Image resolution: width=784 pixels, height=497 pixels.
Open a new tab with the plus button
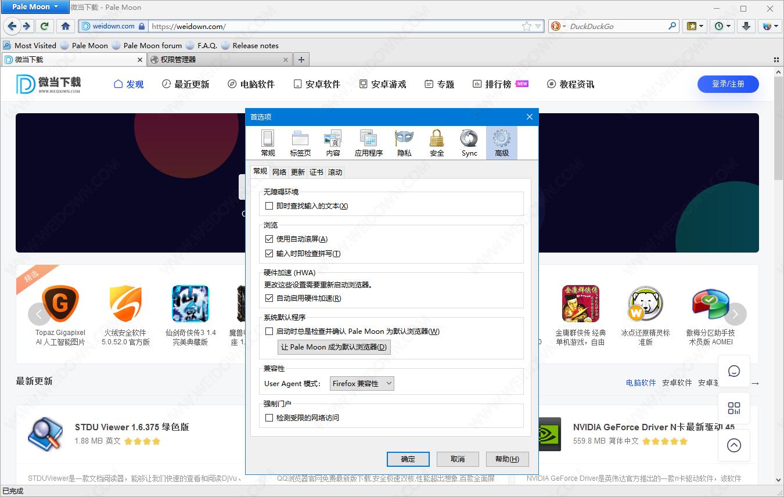tap(301, 59)
